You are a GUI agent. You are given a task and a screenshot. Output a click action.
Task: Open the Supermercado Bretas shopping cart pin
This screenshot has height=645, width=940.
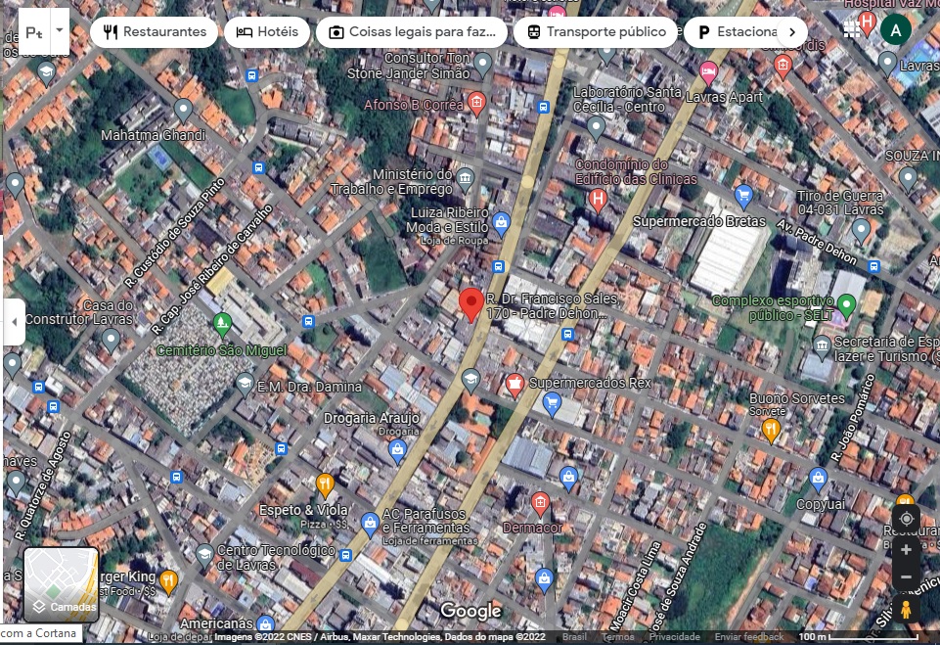(x=743, y=197)
